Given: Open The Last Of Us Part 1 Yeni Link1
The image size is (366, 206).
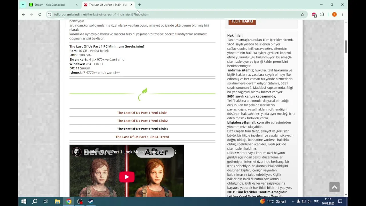Looking at the screenshot, I should (142, 113).
